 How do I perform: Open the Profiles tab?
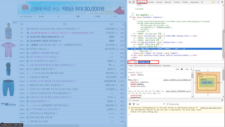185,2
